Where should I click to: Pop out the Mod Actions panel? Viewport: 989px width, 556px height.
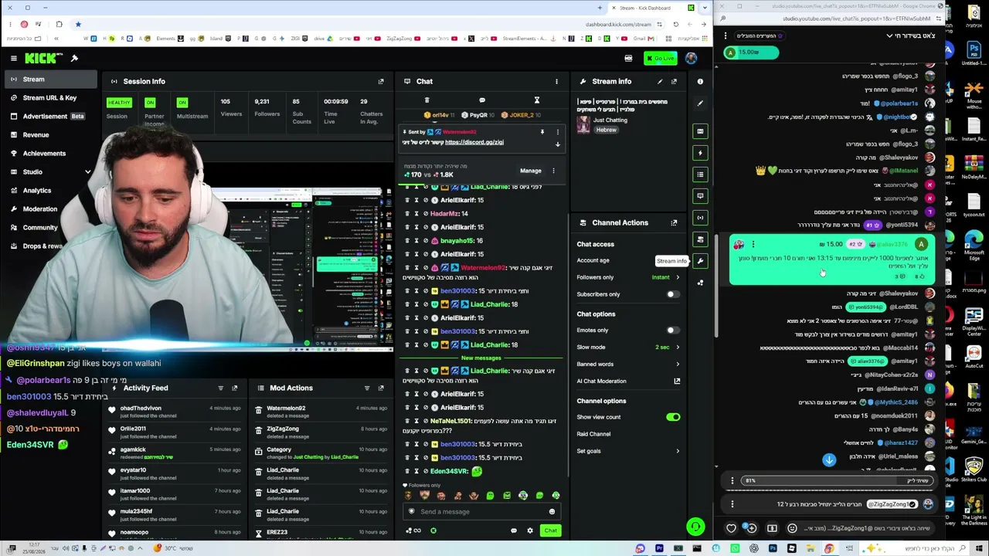[381, 388]
